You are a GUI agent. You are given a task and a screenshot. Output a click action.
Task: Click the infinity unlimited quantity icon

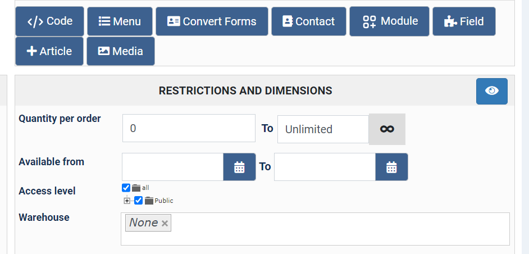pyautogui.click(x=387, y=129)
